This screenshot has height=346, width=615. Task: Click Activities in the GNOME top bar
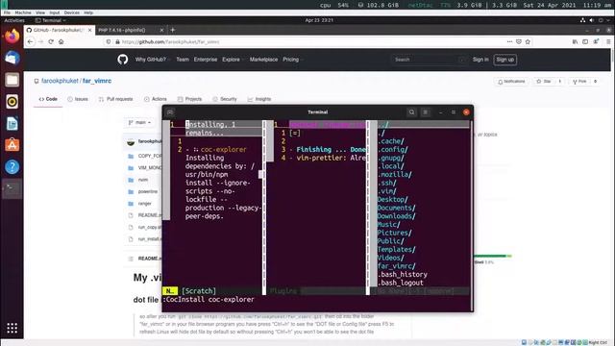[x=14, y=20]
